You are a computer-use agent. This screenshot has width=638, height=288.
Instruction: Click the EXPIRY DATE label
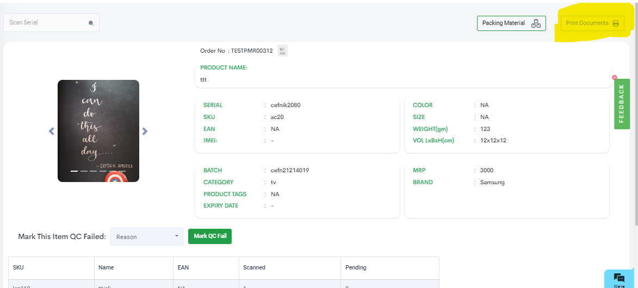(x=221, y=206)
